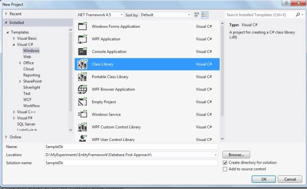Viewport: 307px width, 189px height.
Task: Expand the Visual F# node
Action: (14, 118)
